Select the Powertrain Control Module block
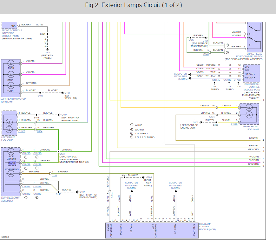 point(252,73)
